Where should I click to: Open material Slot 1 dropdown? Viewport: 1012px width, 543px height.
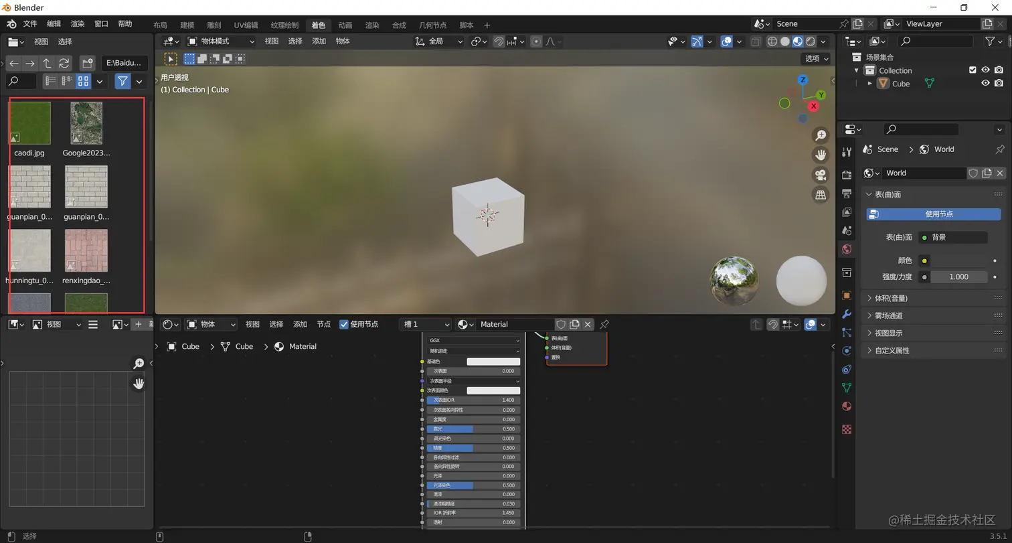click(426, 324)
